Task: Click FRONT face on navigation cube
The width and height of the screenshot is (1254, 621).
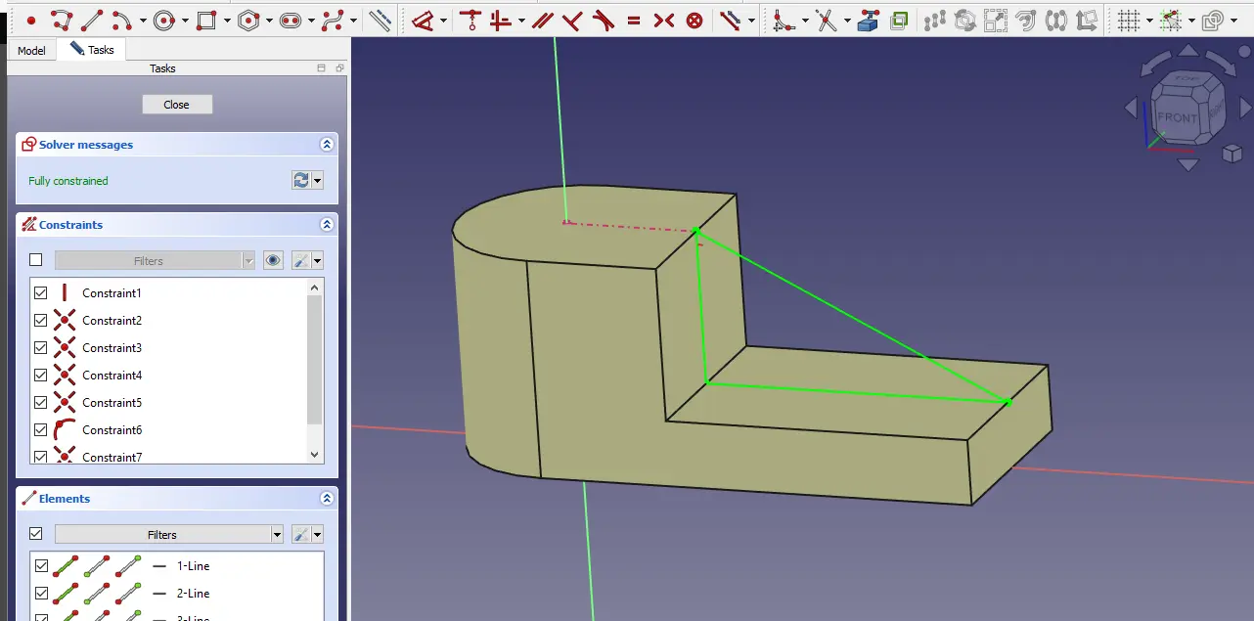Action: (x=1176, y=118)
